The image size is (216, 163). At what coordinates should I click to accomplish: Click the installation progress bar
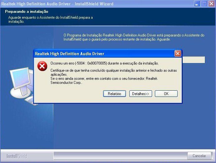pos(194,60)
